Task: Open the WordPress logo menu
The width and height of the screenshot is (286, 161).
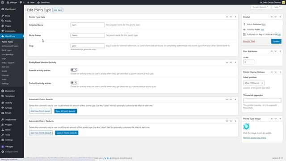Action: 3,2
